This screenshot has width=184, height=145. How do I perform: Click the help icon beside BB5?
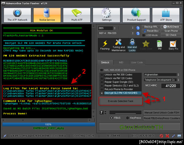tap(138, 28)
